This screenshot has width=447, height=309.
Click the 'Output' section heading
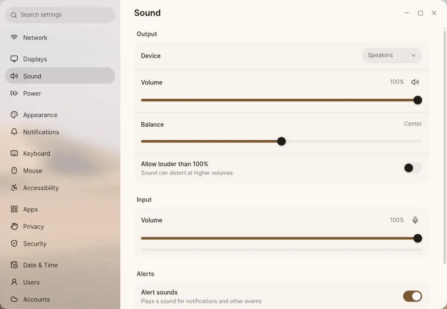point(147,34)
